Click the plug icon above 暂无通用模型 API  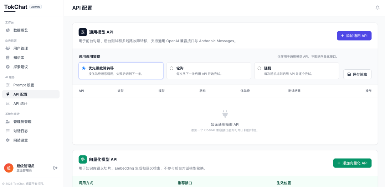[225, 114]
